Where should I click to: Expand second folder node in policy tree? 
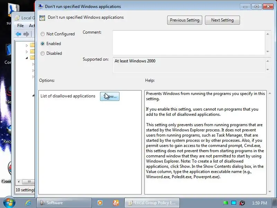(27, 52)
